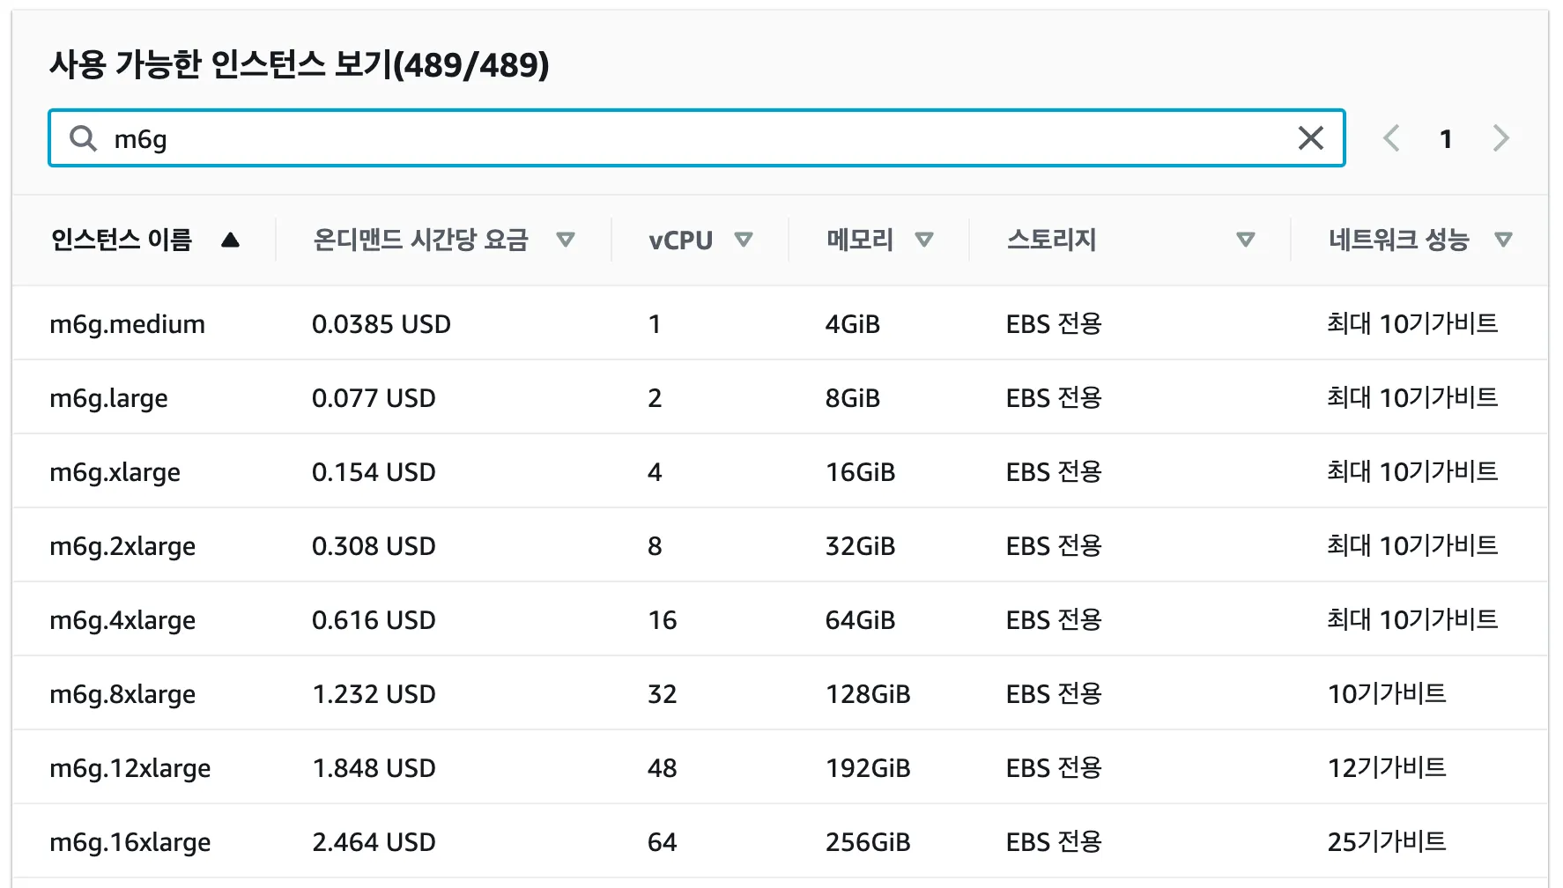
Task: Select the m6g.medium instance row
Action: click(127, 324)
